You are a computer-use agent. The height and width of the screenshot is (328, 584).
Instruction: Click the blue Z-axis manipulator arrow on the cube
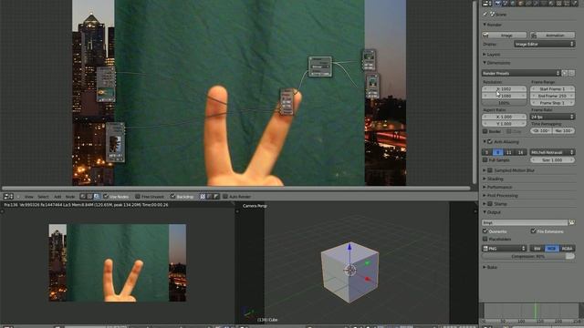[x=349, y=248]
